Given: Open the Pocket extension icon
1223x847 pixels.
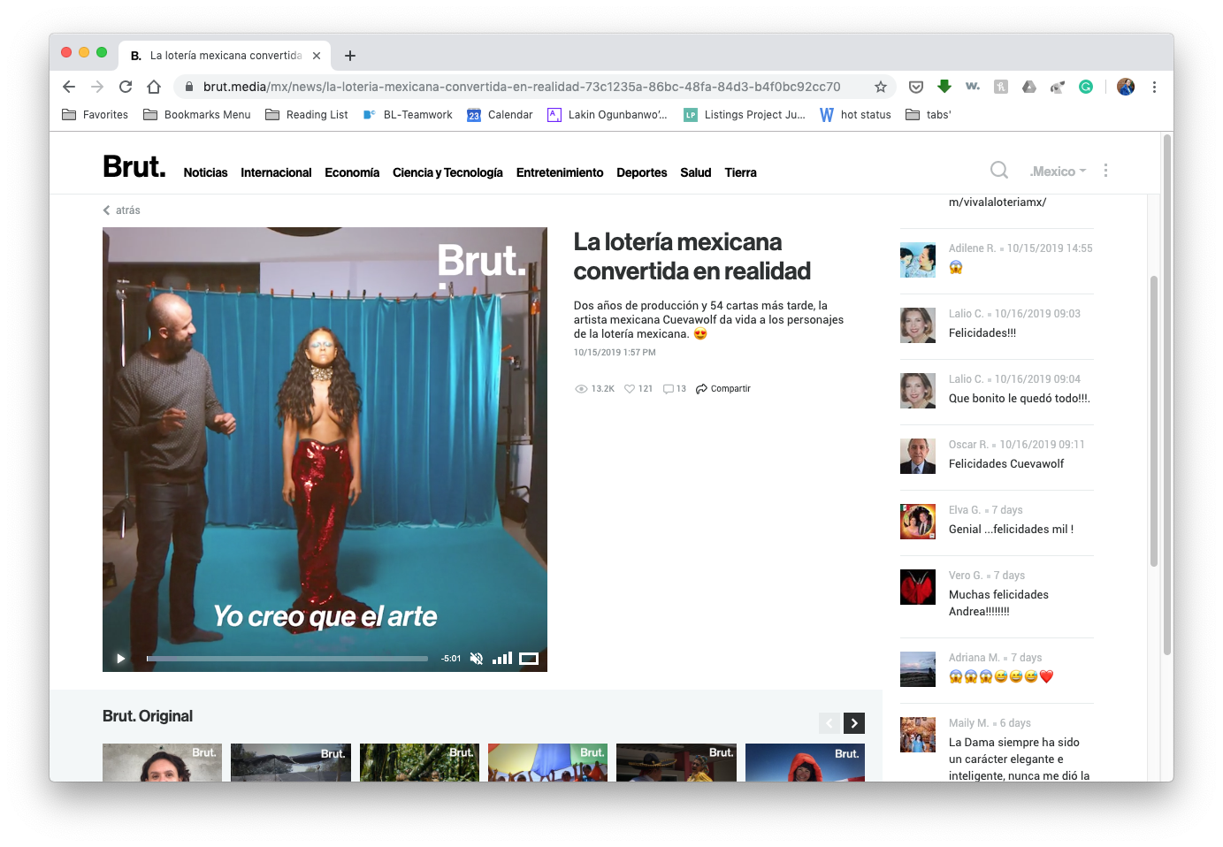Looking at the screenshot, I should pos(916,87).
